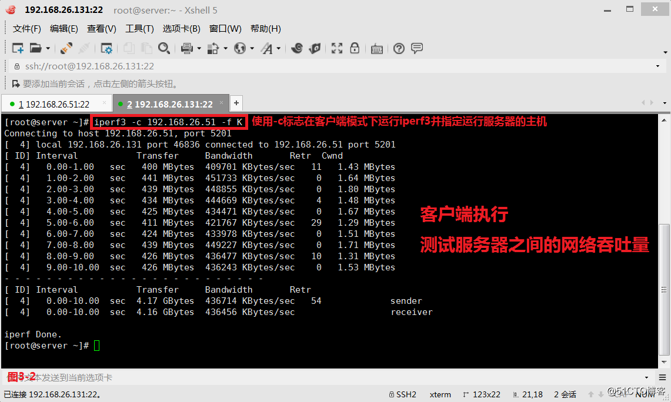Close the 192.168.26.131:22 tab
671x402 pixels.
pos(222,103)
